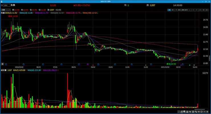Click the split-panel layout icon

tap(193, 112)
